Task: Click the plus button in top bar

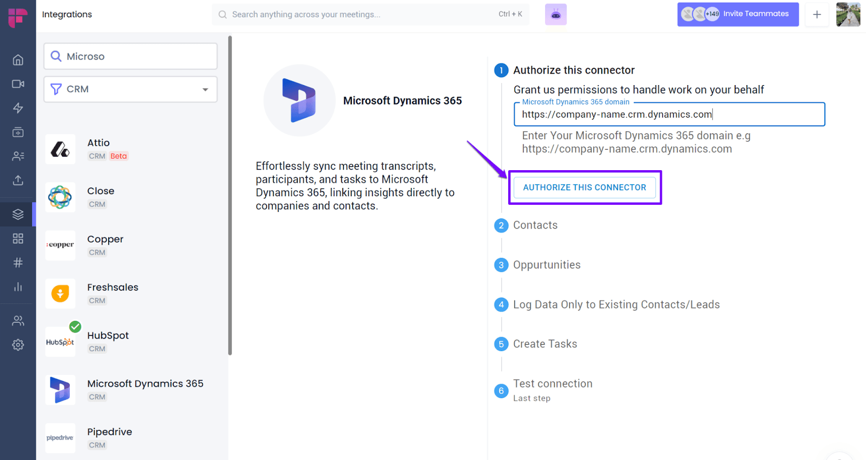Action: 817,15
